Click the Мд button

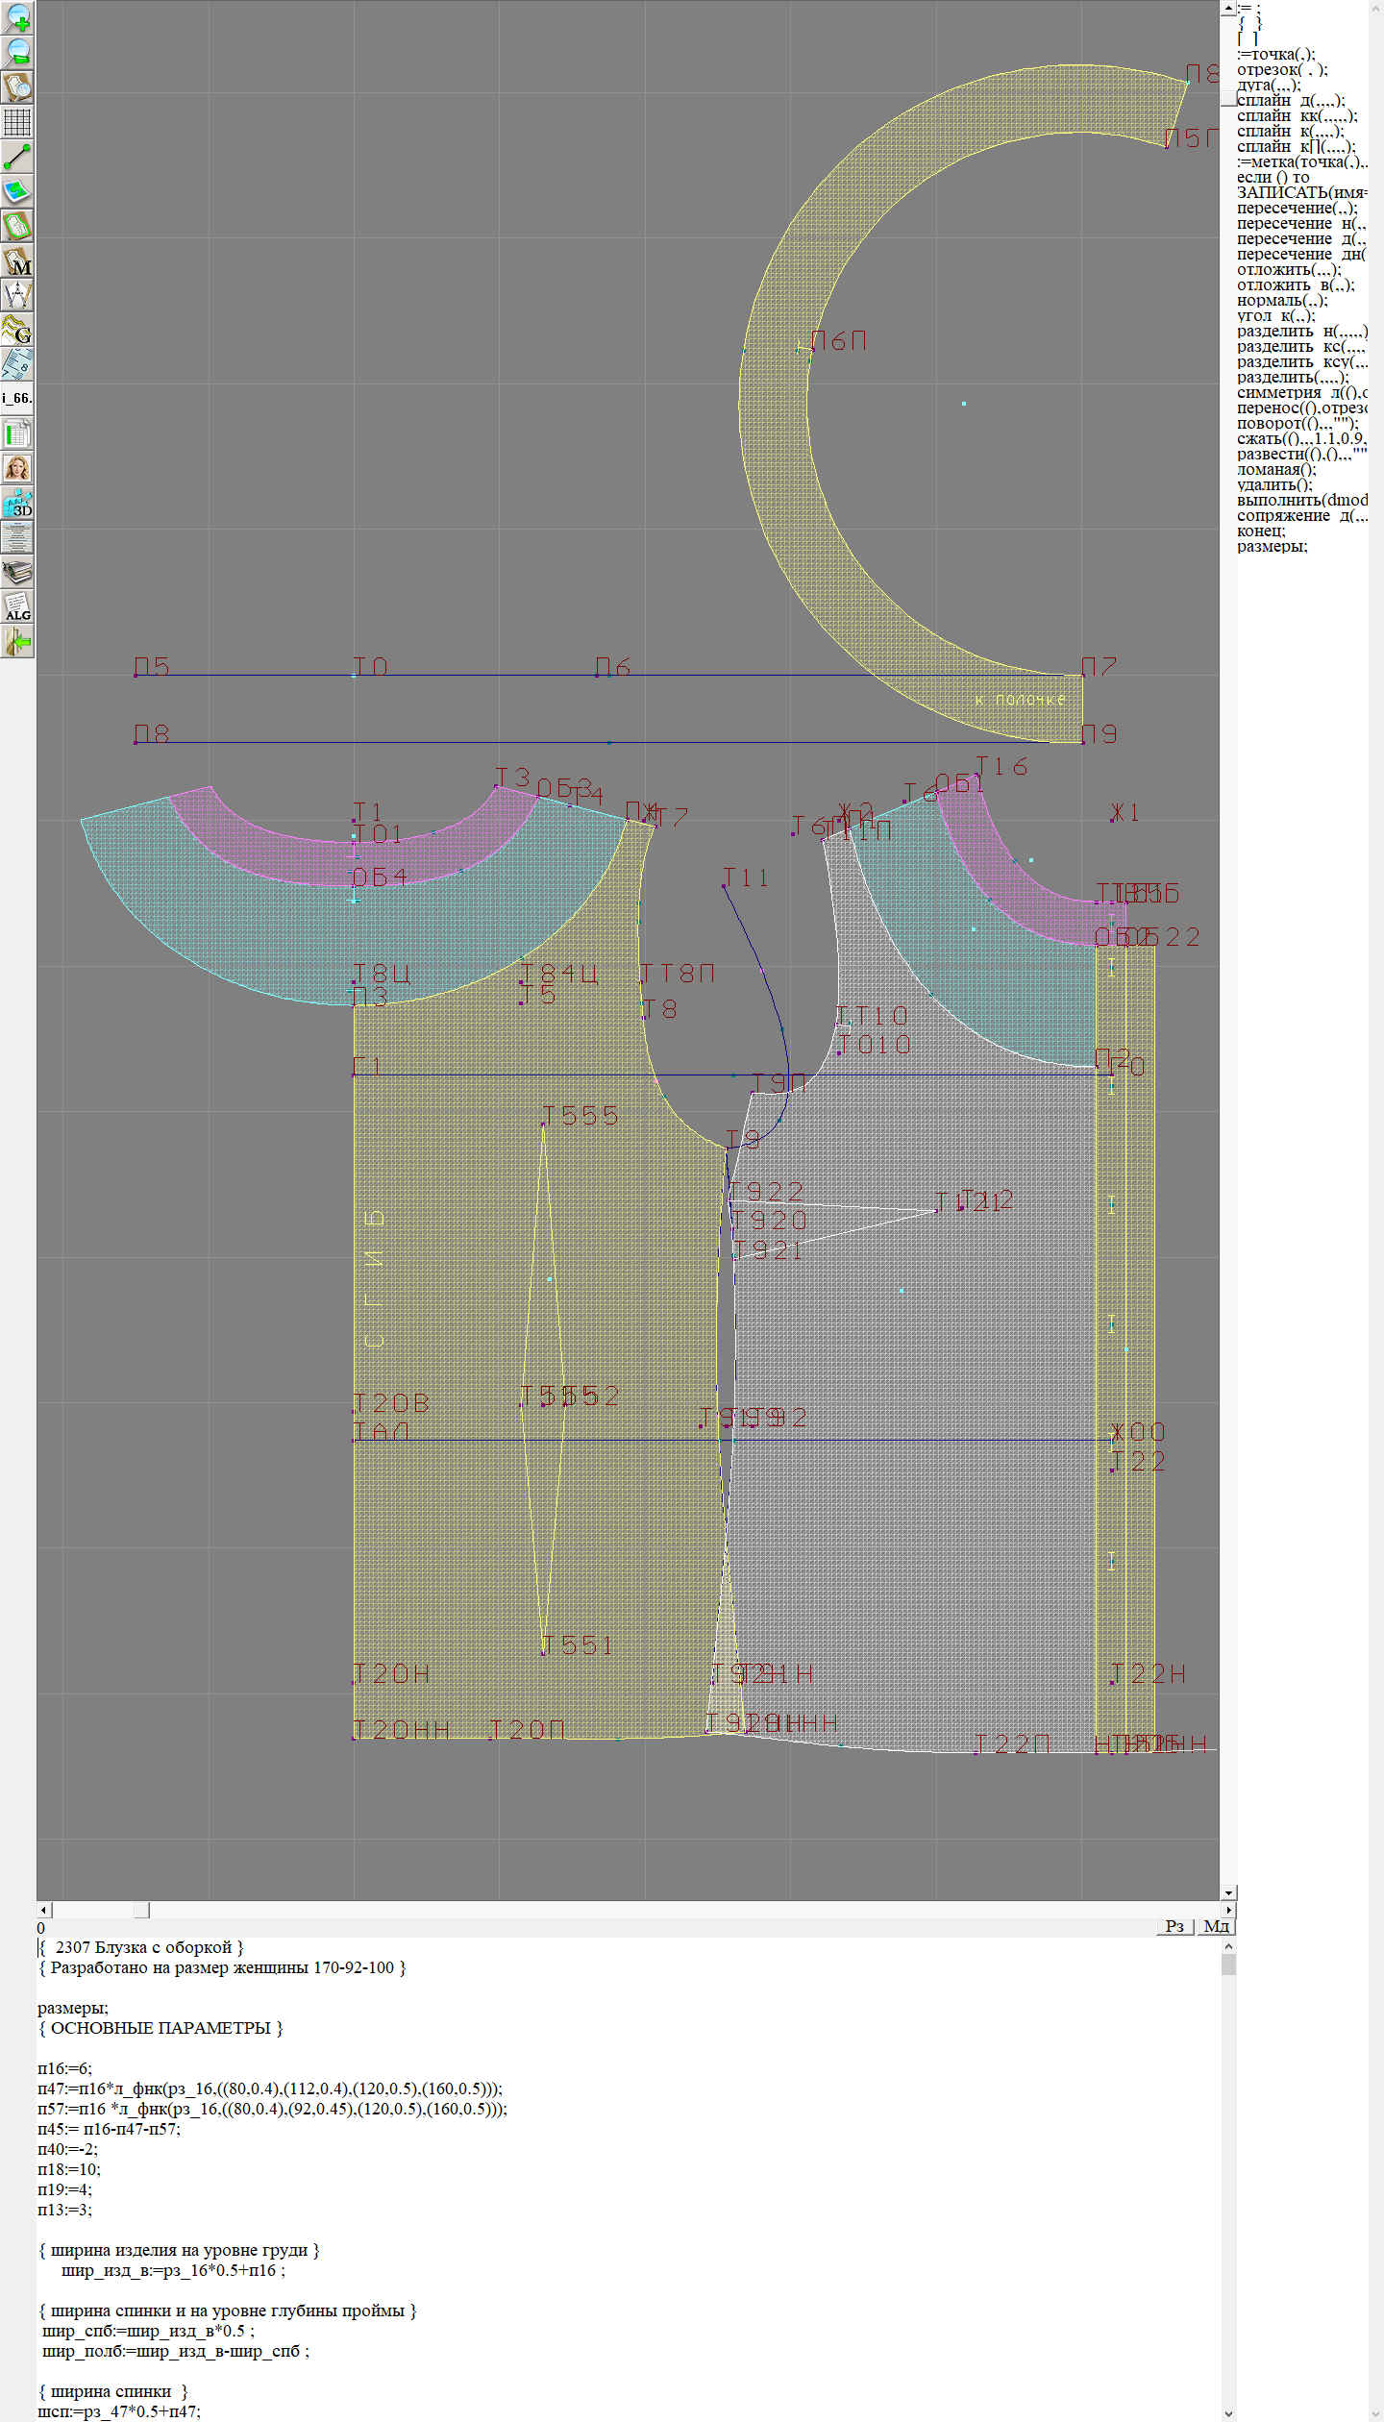(x=1216, y=1926)
